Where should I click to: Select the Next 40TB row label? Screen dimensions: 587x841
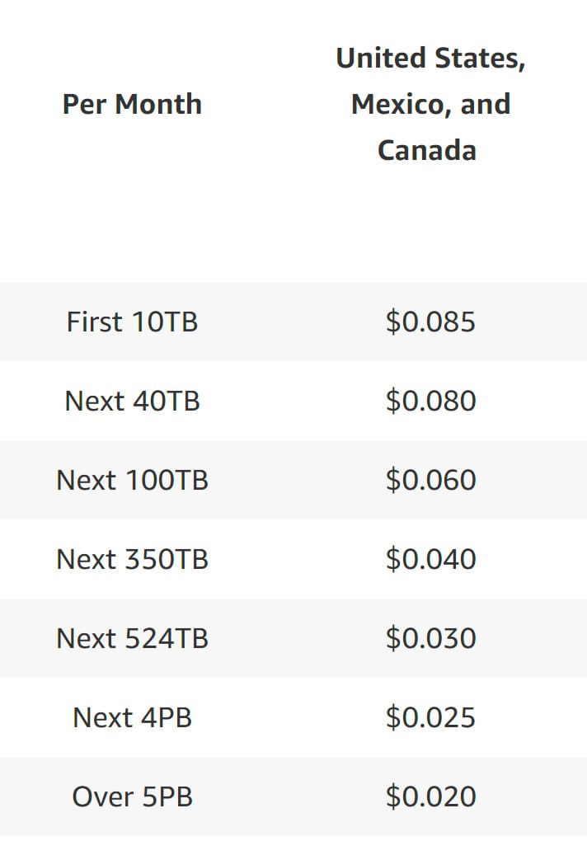[x=132, y=402]
